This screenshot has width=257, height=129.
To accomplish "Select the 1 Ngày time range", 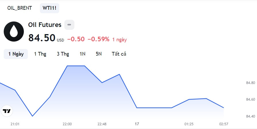I will coord(16,54).
